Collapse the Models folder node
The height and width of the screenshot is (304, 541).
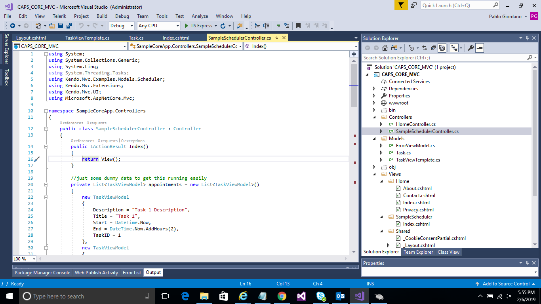click(374, 139)
